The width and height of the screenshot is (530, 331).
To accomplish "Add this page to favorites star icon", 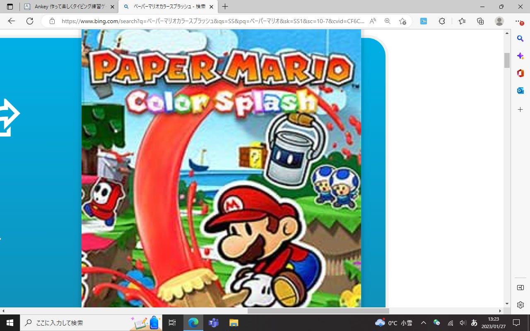I will [402, 21].
